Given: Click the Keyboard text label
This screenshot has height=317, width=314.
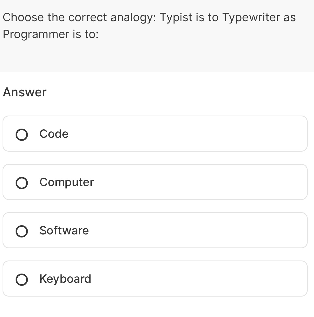Looking at the screenshot, I should pos(65,279).
